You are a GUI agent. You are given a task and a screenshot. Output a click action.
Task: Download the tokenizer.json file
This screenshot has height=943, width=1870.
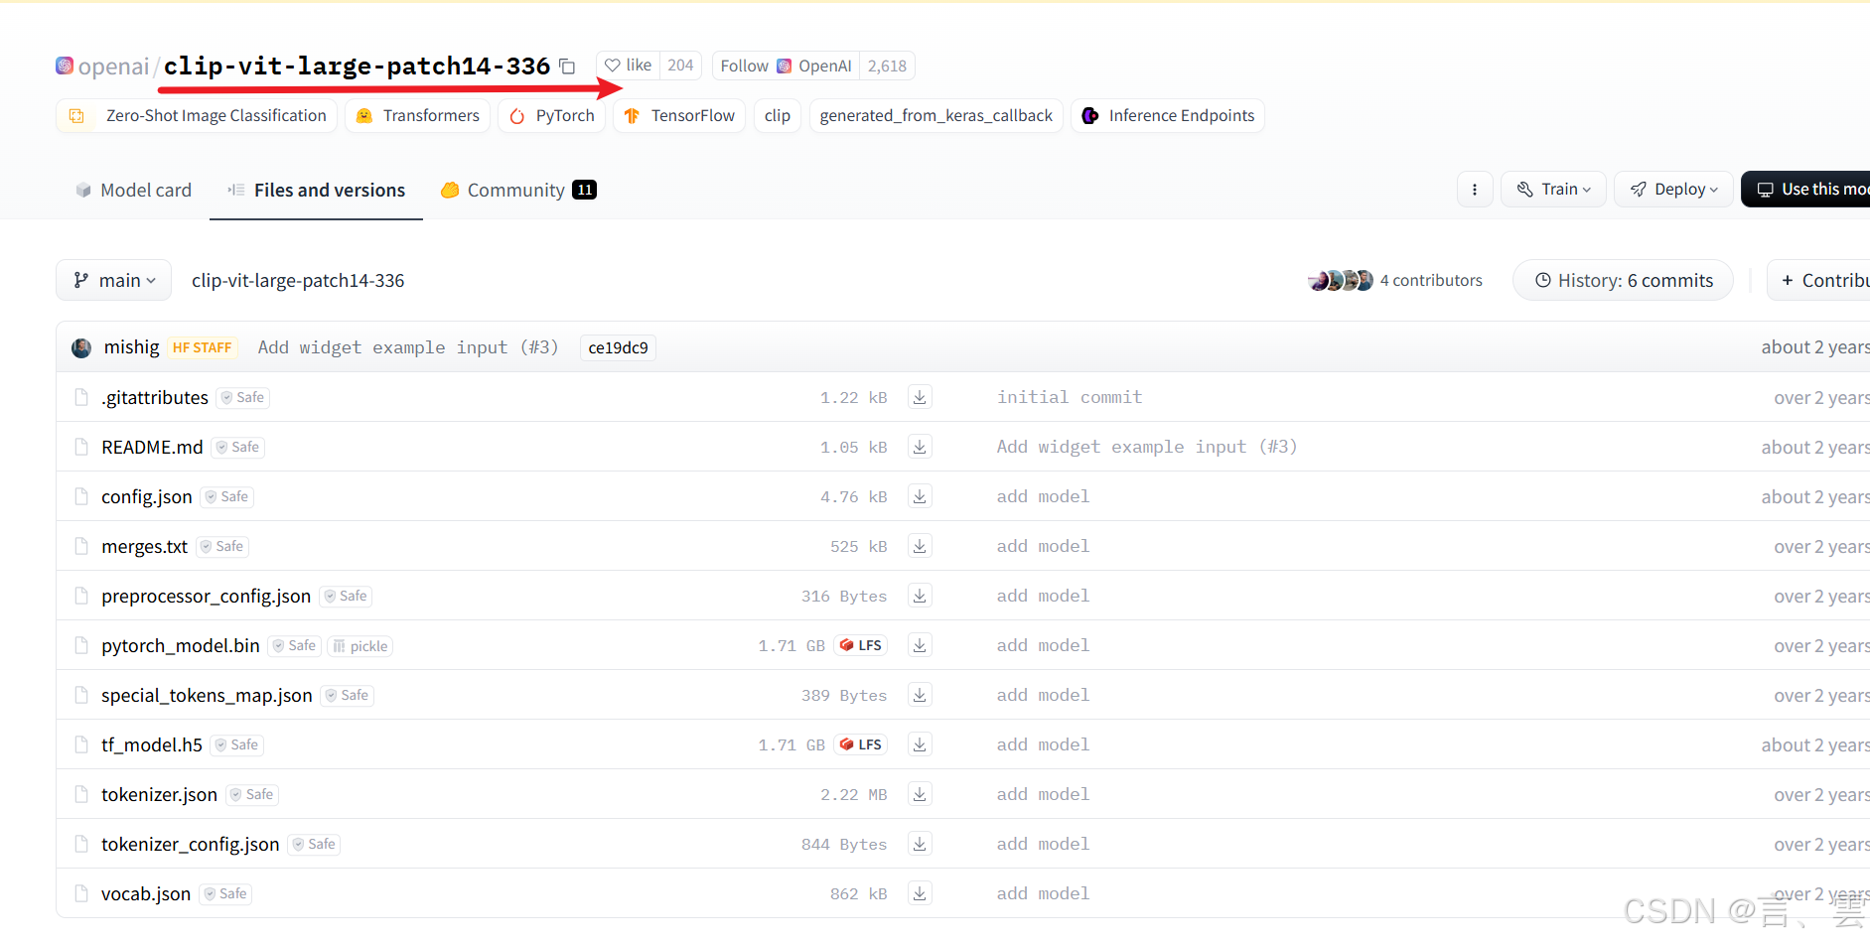click(920, 794)
